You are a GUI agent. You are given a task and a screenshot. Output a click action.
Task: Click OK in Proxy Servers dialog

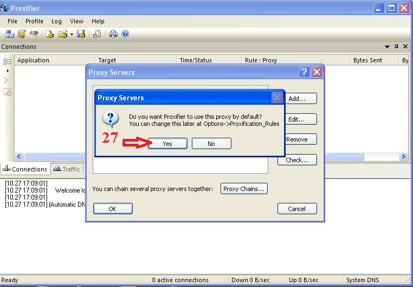point(113,209)
